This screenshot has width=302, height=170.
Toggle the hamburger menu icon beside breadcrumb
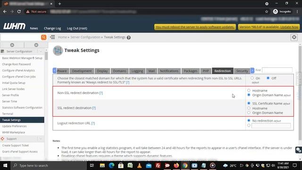click(52, 37)
